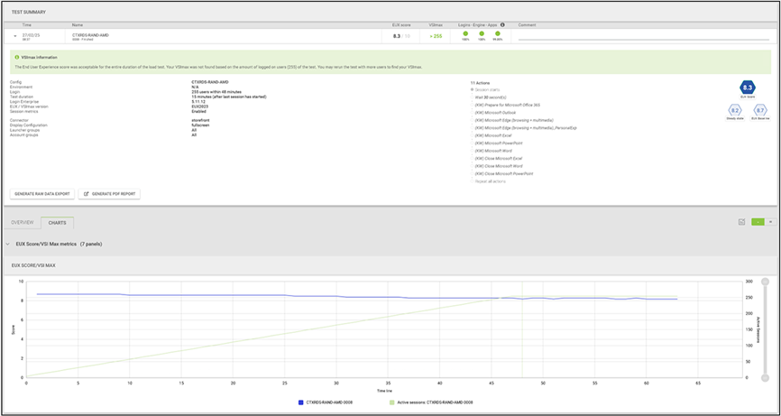
Task: Click the Comment column header
Action: (527, 25)
